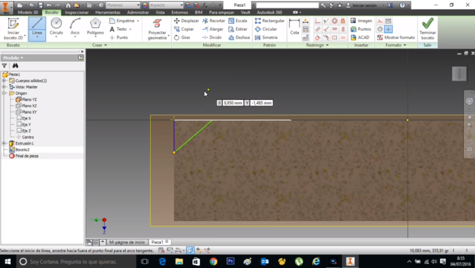This screenshot has height=268, width=475.
Task: Click Terminar boceto to finish sketch
Action: [427, 28]
